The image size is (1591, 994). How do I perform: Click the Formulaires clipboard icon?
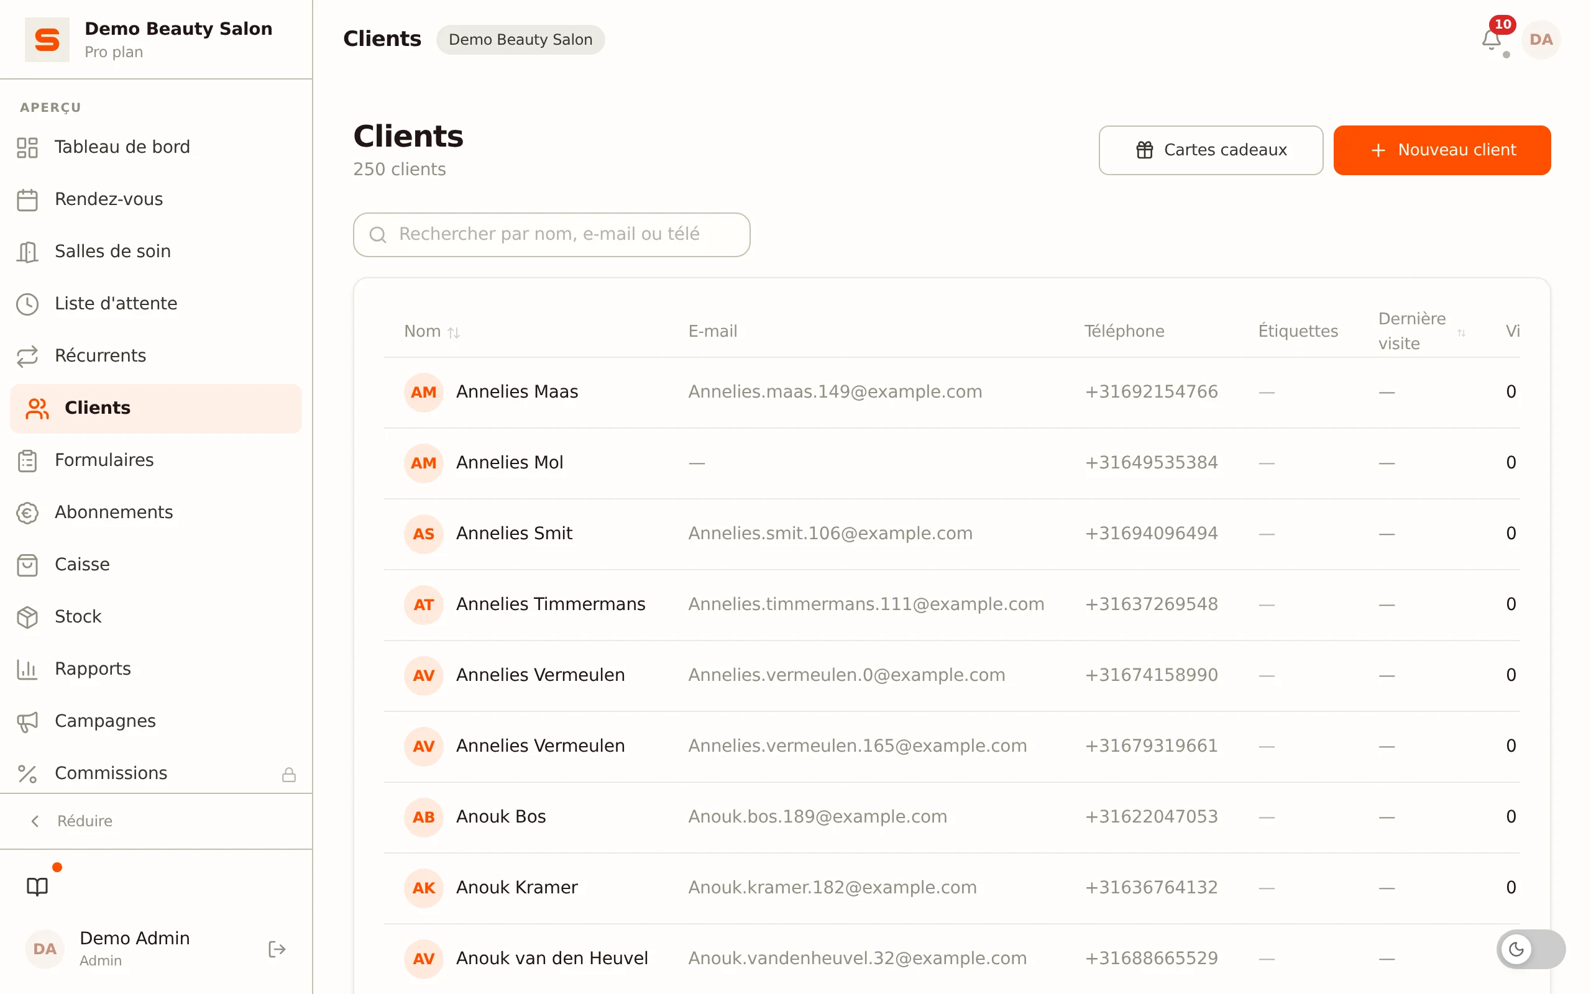point(27,460)
